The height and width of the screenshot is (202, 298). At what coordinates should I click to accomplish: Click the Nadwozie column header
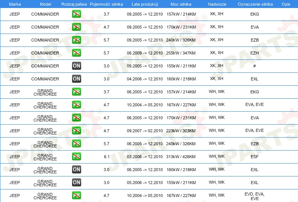pyautogui.click(x=217, y=4)
